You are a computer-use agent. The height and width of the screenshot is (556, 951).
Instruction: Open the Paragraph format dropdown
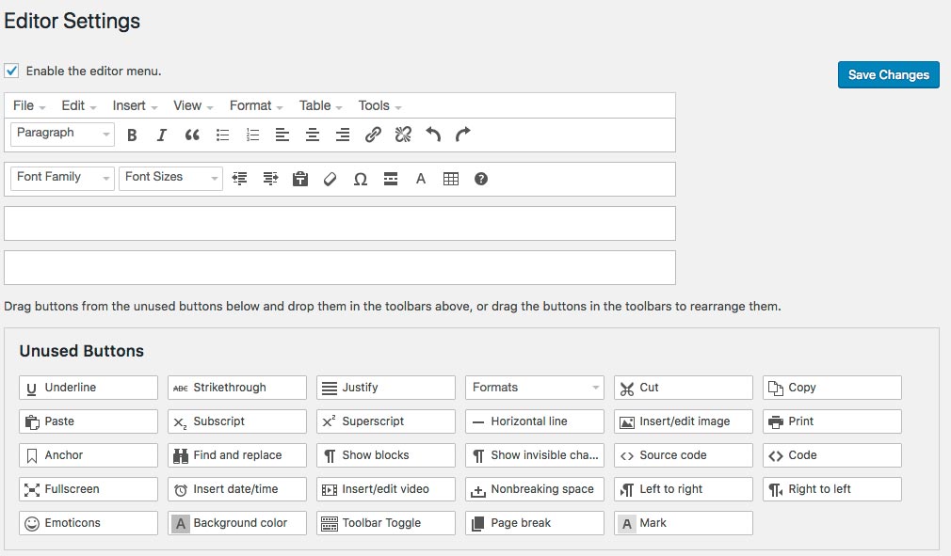tap(62, 134)
